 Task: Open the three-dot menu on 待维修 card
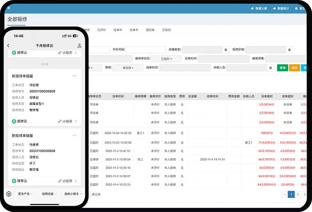click(75, 135)
